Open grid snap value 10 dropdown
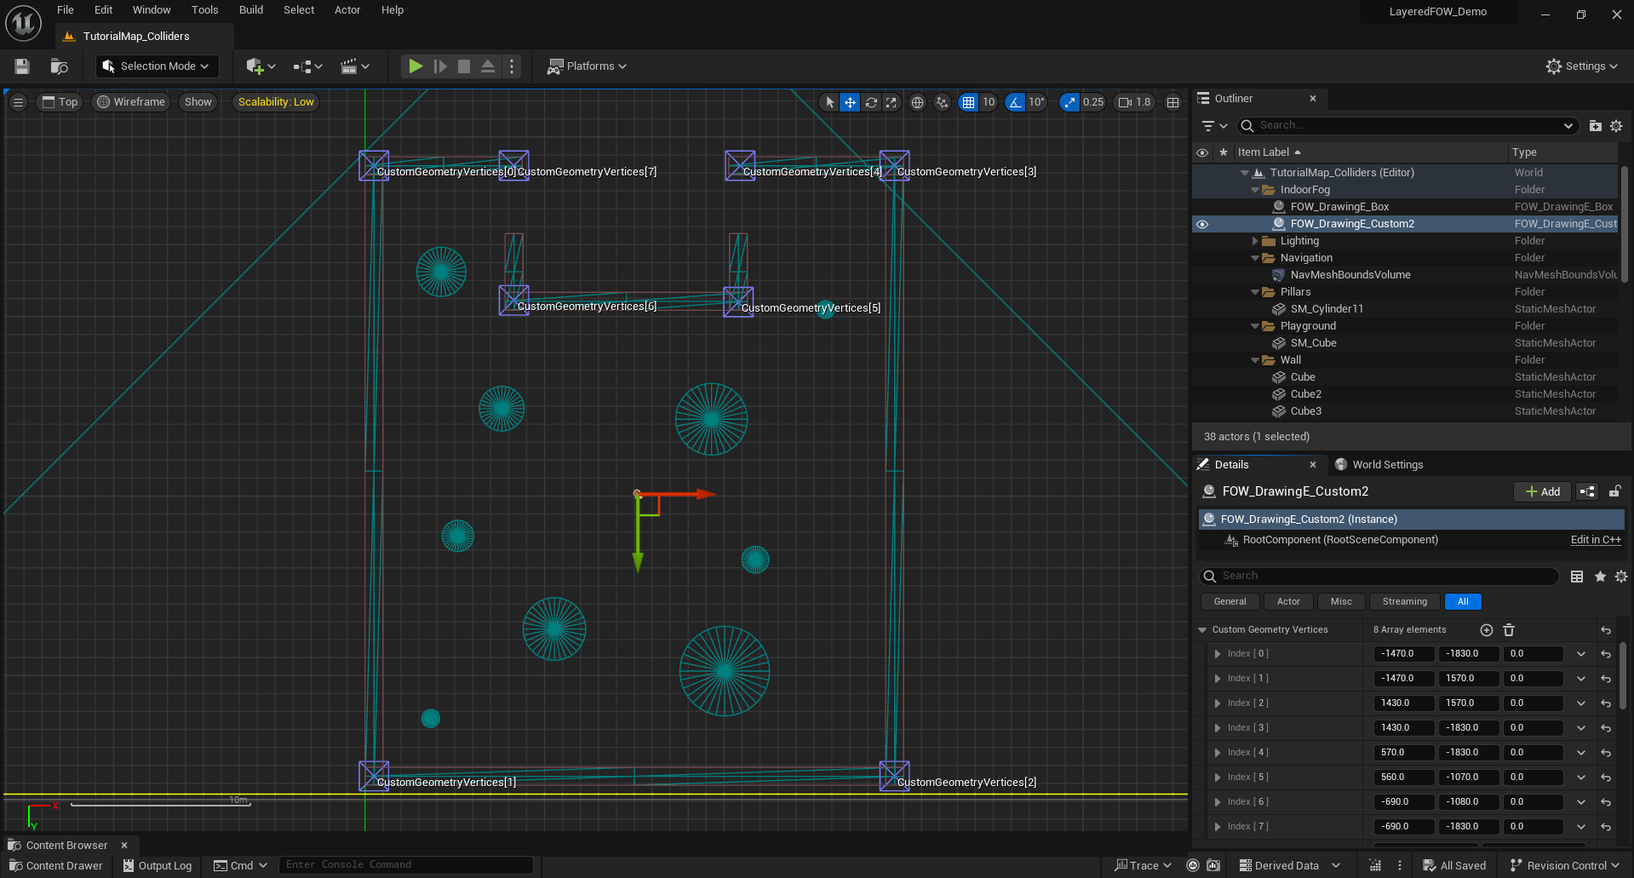 click(989, 102)
